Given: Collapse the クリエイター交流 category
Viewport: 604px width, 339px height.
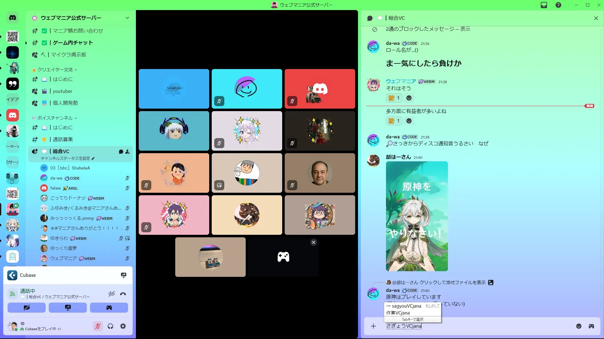Looking at the screenshot, I should [55, 70].
